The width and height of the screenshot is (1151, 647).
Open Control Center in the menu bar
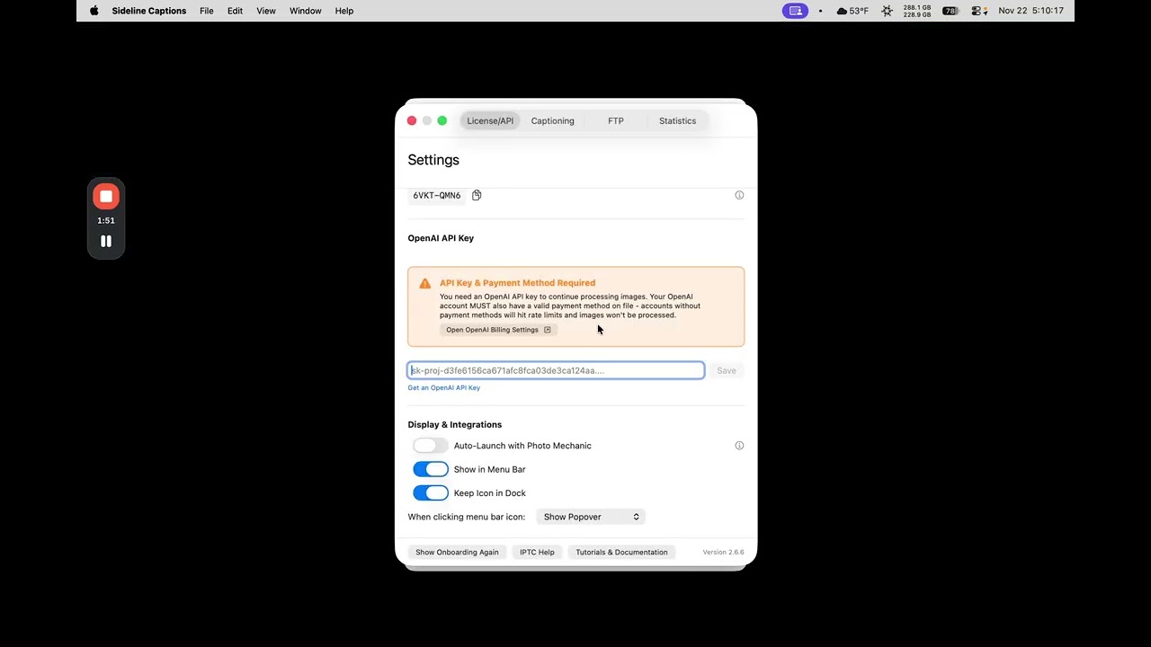click(x=979, y=11)
